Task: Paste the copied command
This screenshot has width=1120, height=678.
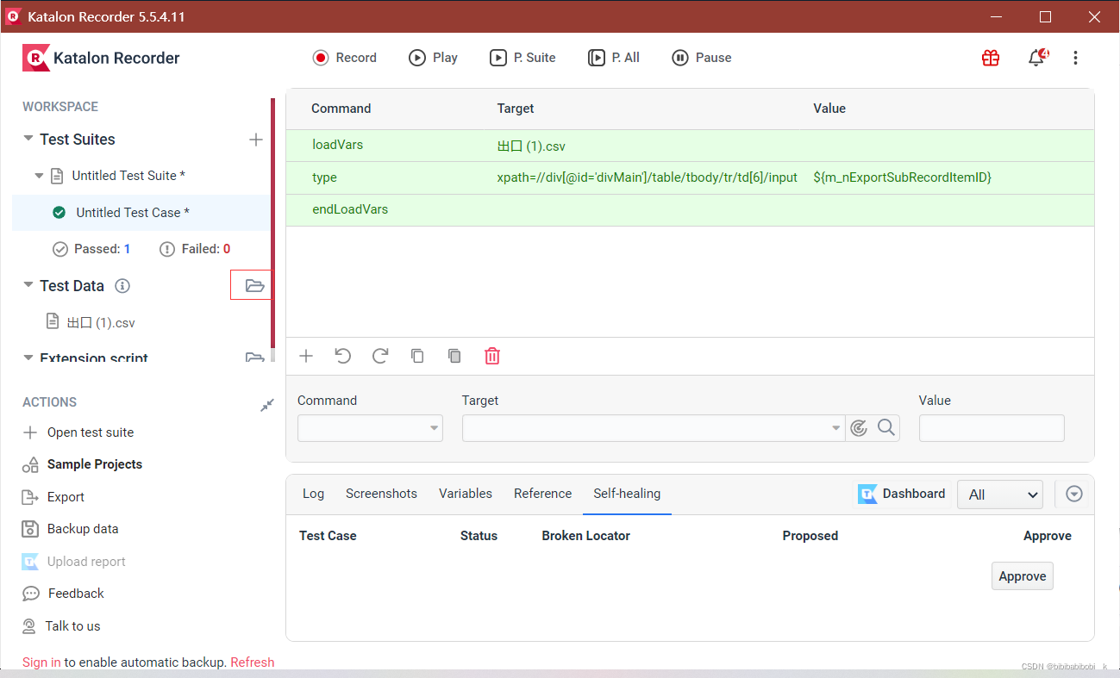Action: pyautogui.click(x=454, y=356)
